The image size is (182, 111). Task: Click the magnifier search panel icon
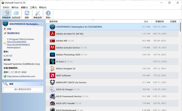pyautogui.click(x=5, y=84)
